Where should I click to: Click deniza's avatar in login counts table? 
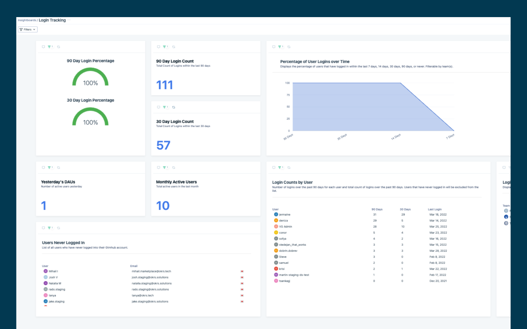[x=276, y=220]
